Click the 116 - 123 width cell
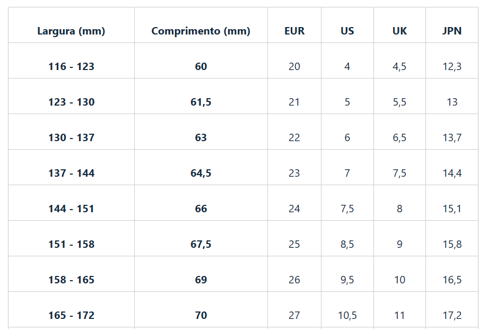479x329 pixels. (x=71, y=66)
